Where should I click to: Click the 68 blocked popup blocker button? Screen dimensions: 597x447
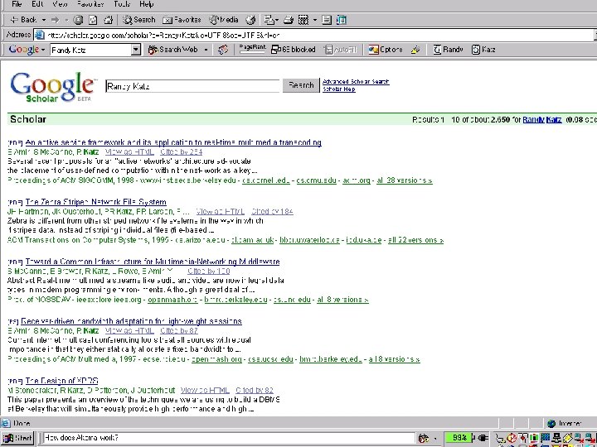pos(294,50)
